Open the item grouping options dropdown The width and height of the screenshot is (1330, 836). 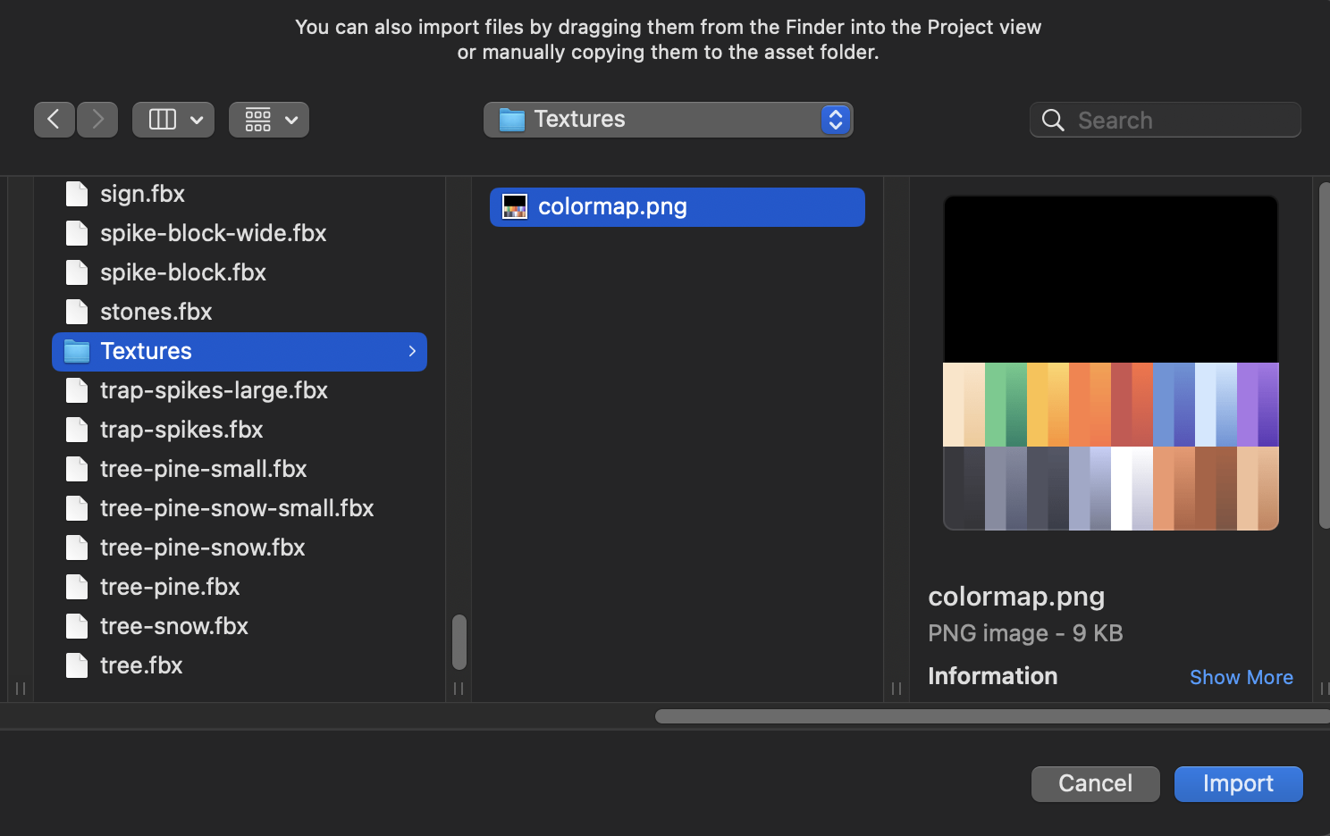click(269, 120)
